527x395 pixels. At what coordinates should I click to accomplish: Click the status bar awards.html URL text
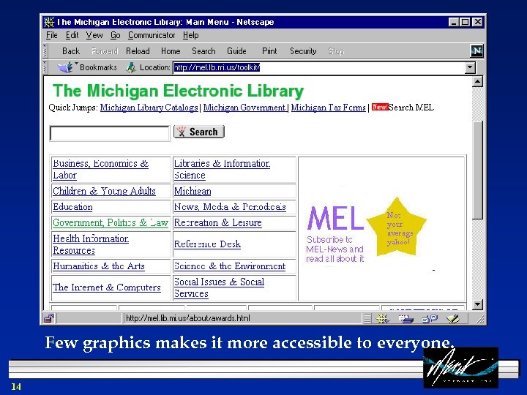[x=188, y=318]
